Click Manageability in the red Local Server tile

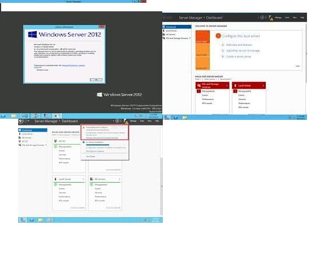tap(245, 91)
